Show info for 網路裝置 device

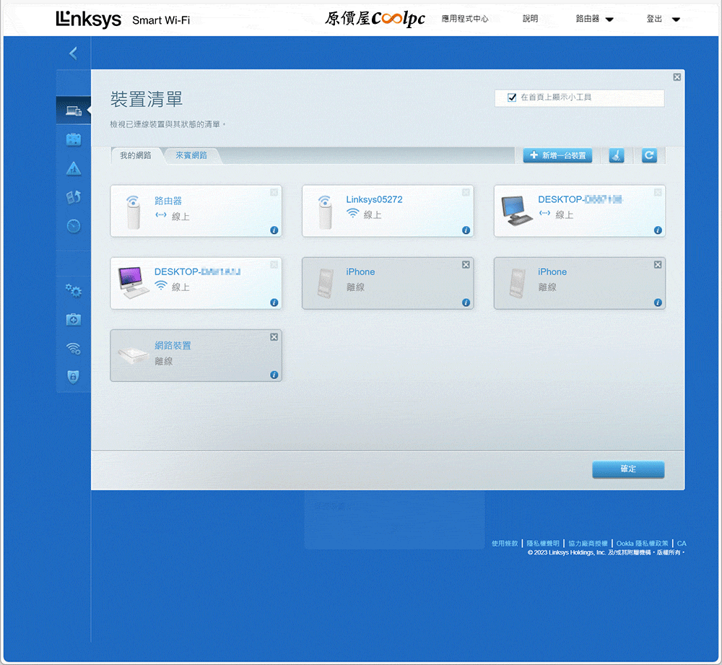tap(274, 375)
